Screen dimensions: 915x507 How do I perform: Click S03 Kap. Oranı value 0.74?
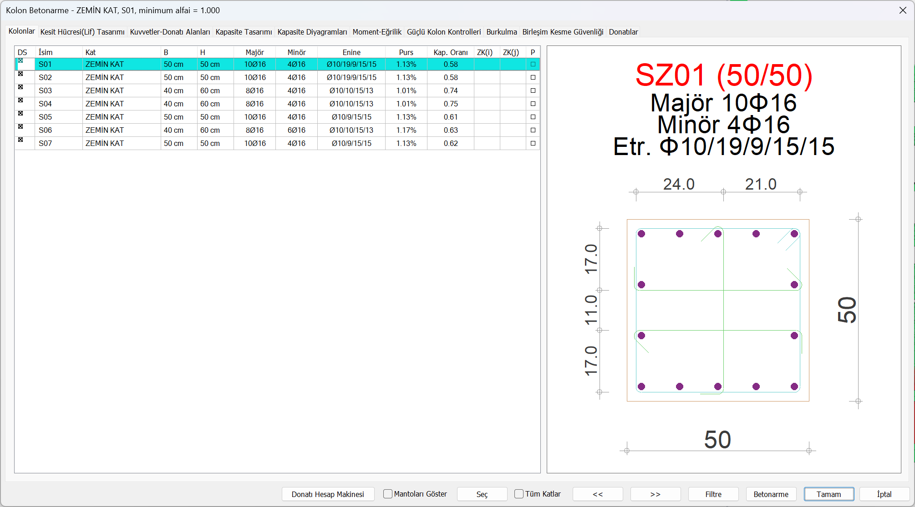(451, 90)
